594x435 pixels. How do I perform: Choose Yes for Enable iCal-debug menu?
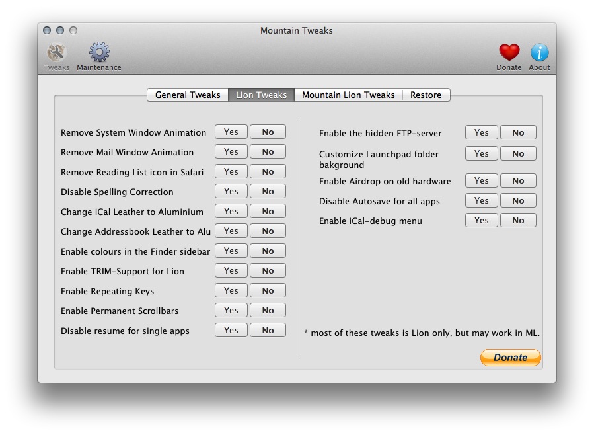(482, 220)
